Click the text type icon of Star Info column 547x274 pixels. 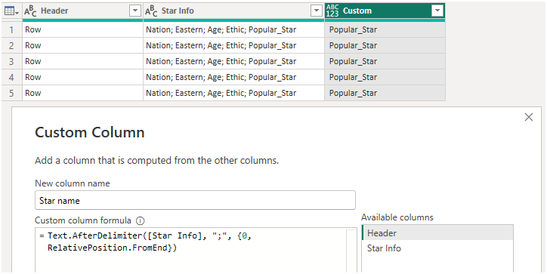coord(151,11)
